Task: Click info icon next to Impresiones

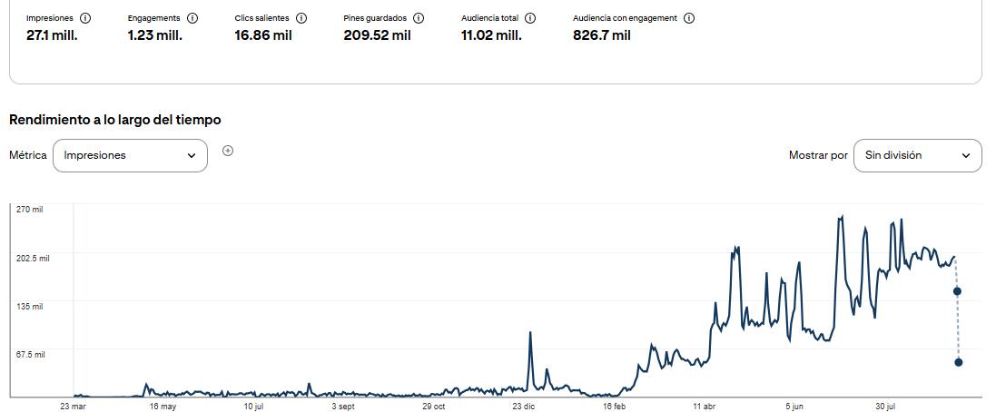Action: pyautogui.click(x=85, y=18)
